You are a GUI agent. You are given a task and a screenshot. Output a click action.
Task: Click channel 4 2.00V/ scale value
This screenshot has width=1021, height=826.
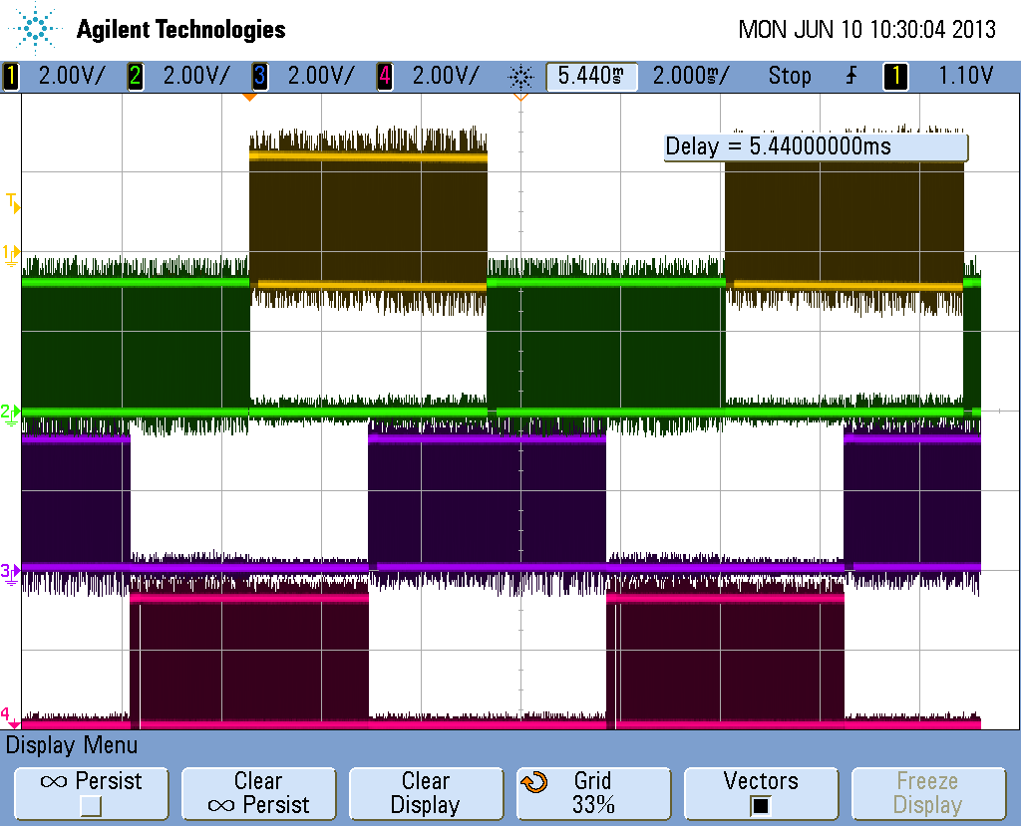(x=446, y=76)
